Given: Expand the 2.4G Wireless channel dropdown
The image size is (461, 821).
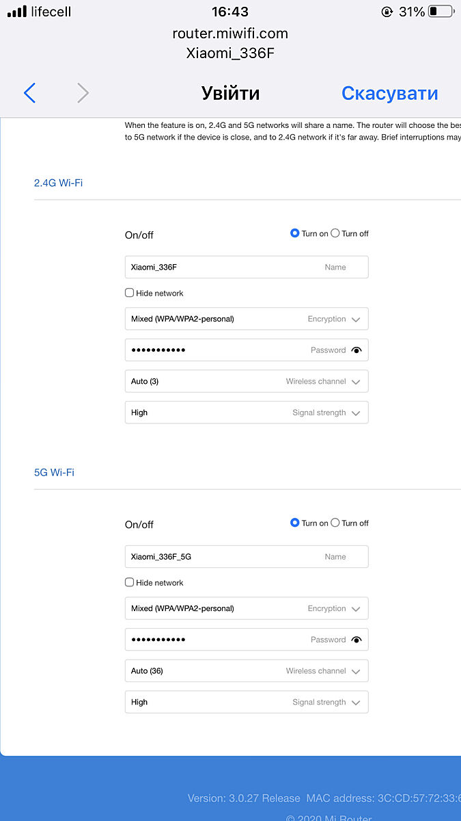Looking at the screenshot, I should click(247, 381).
